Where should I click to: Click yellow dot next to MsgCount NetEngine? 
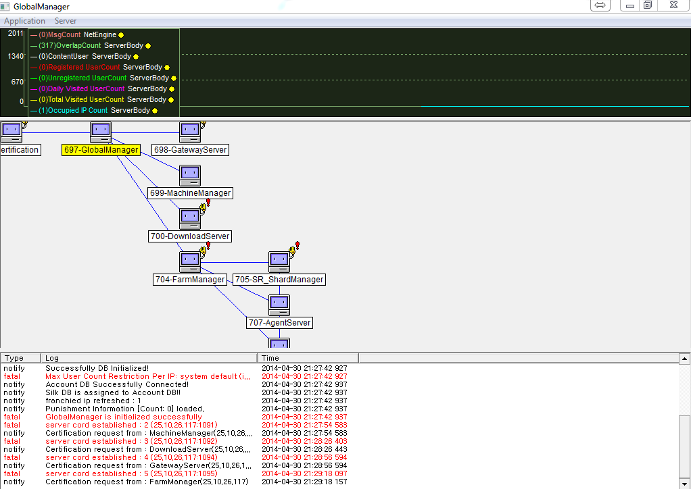tap(121, 35)
